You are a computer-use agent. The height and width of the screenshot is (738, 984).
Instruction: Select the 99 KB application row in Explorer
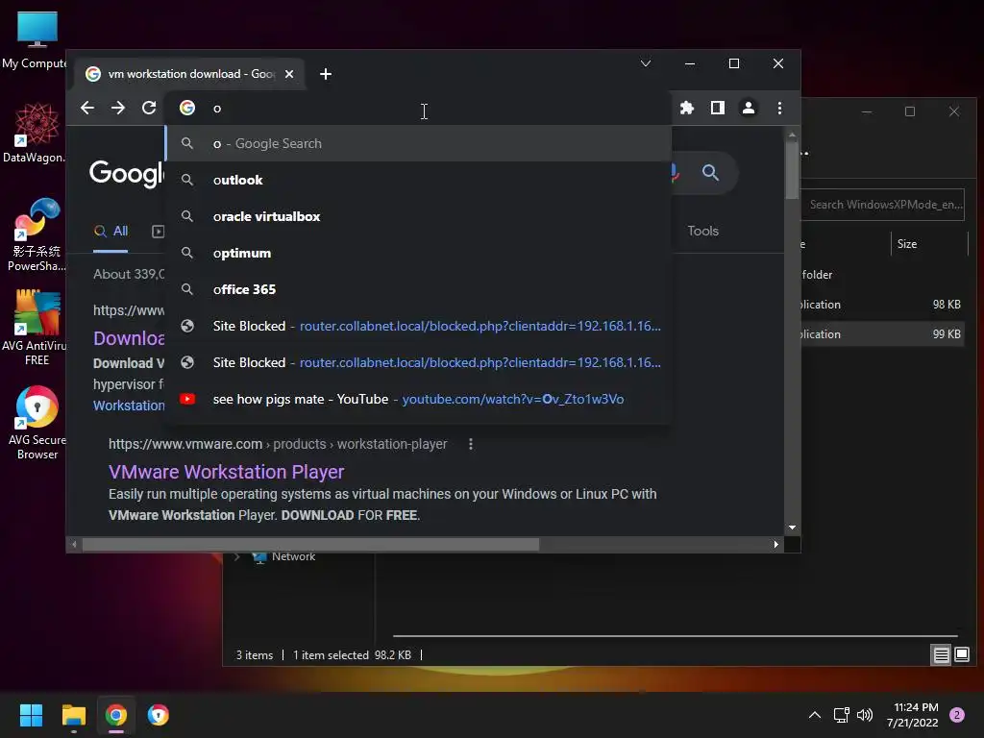(882, 334)
